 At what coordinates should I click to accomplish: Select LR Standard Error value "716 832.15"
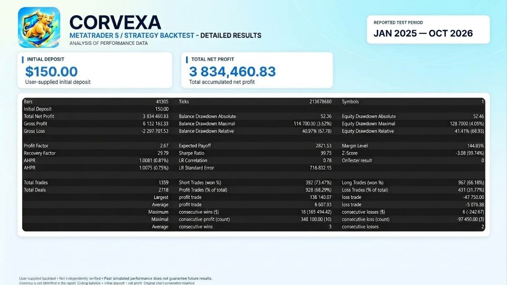pos(321,168)
